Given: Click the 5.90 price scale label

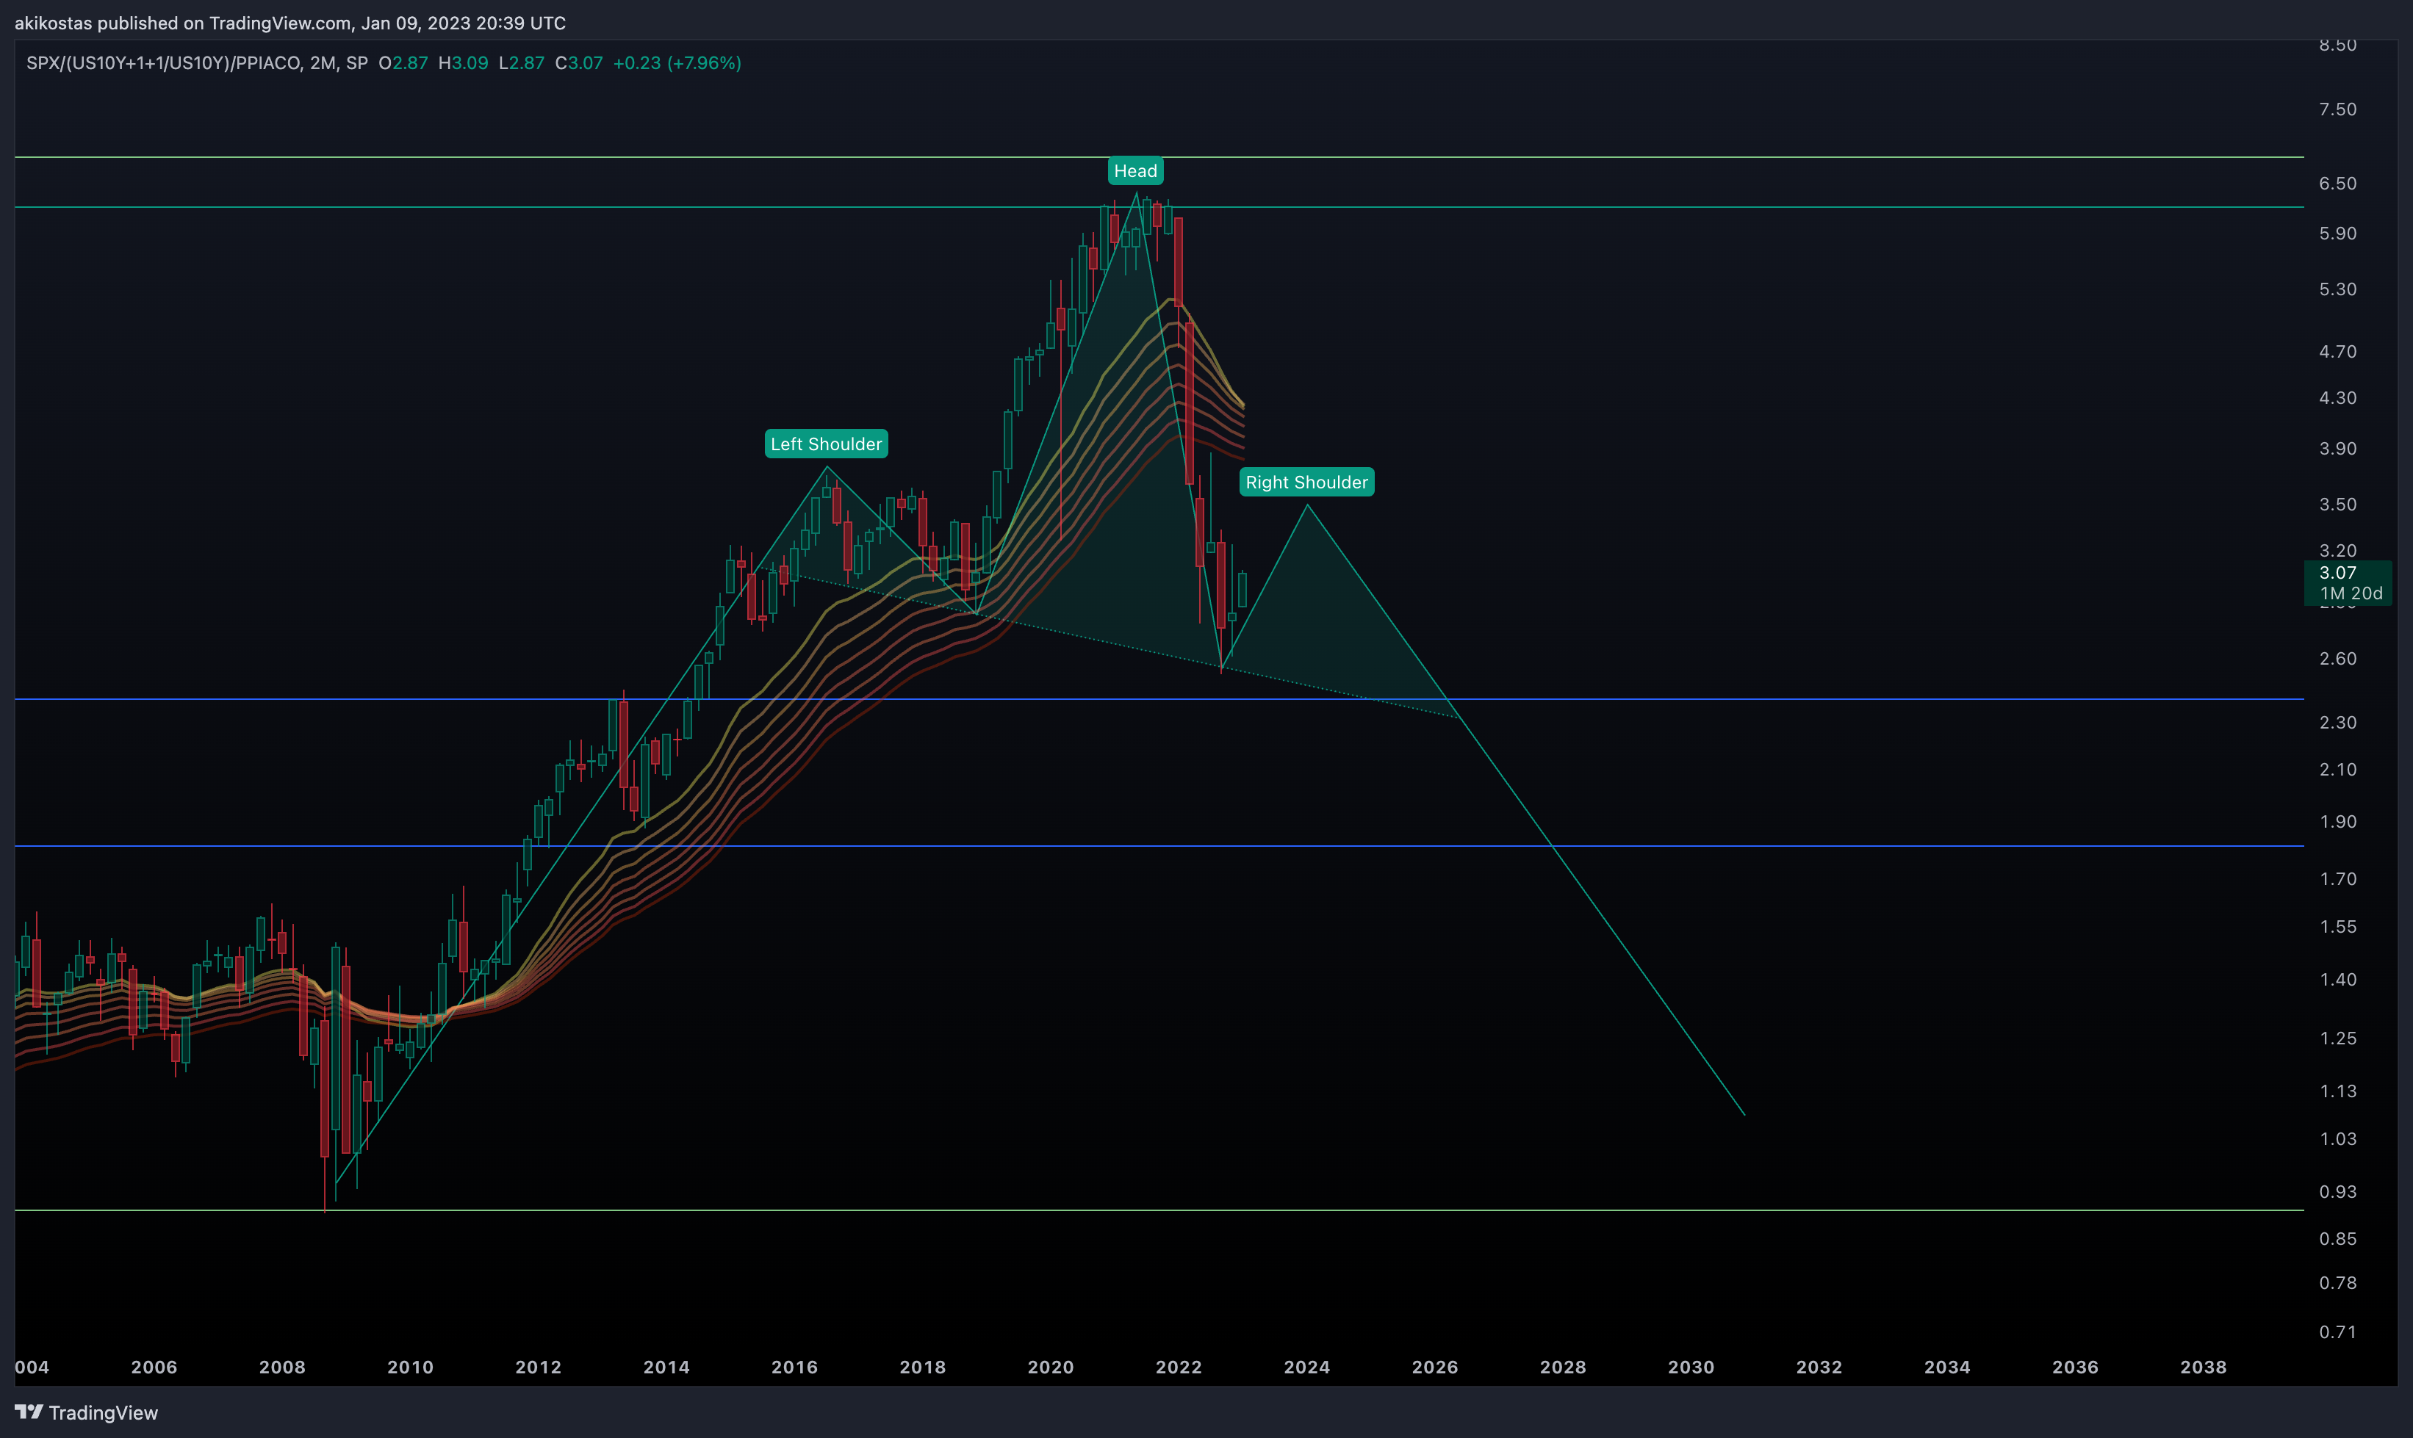Looking at the screenshot, I should (2337, 233).
